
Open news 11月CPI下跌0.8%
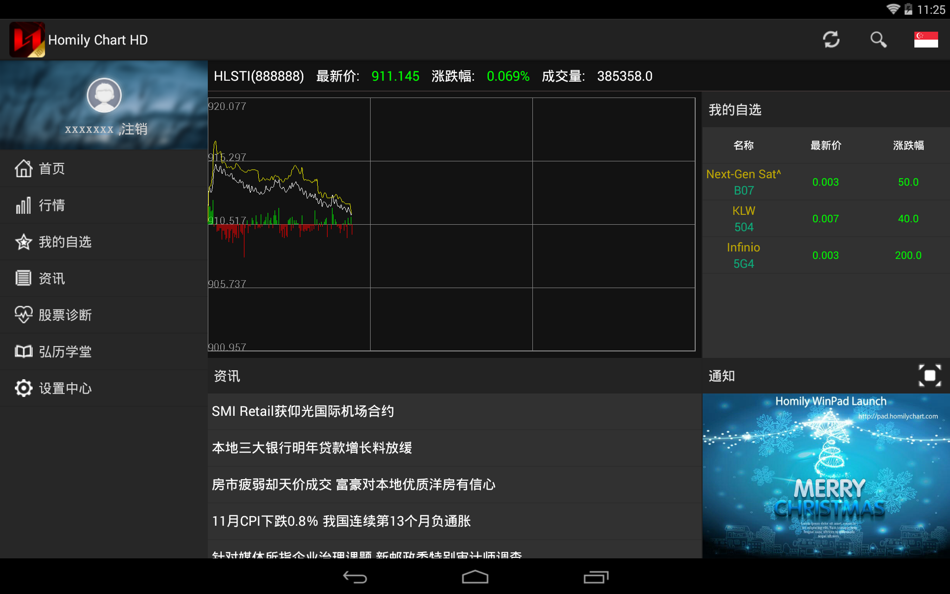pyautogui.click(x=455, y=521)
